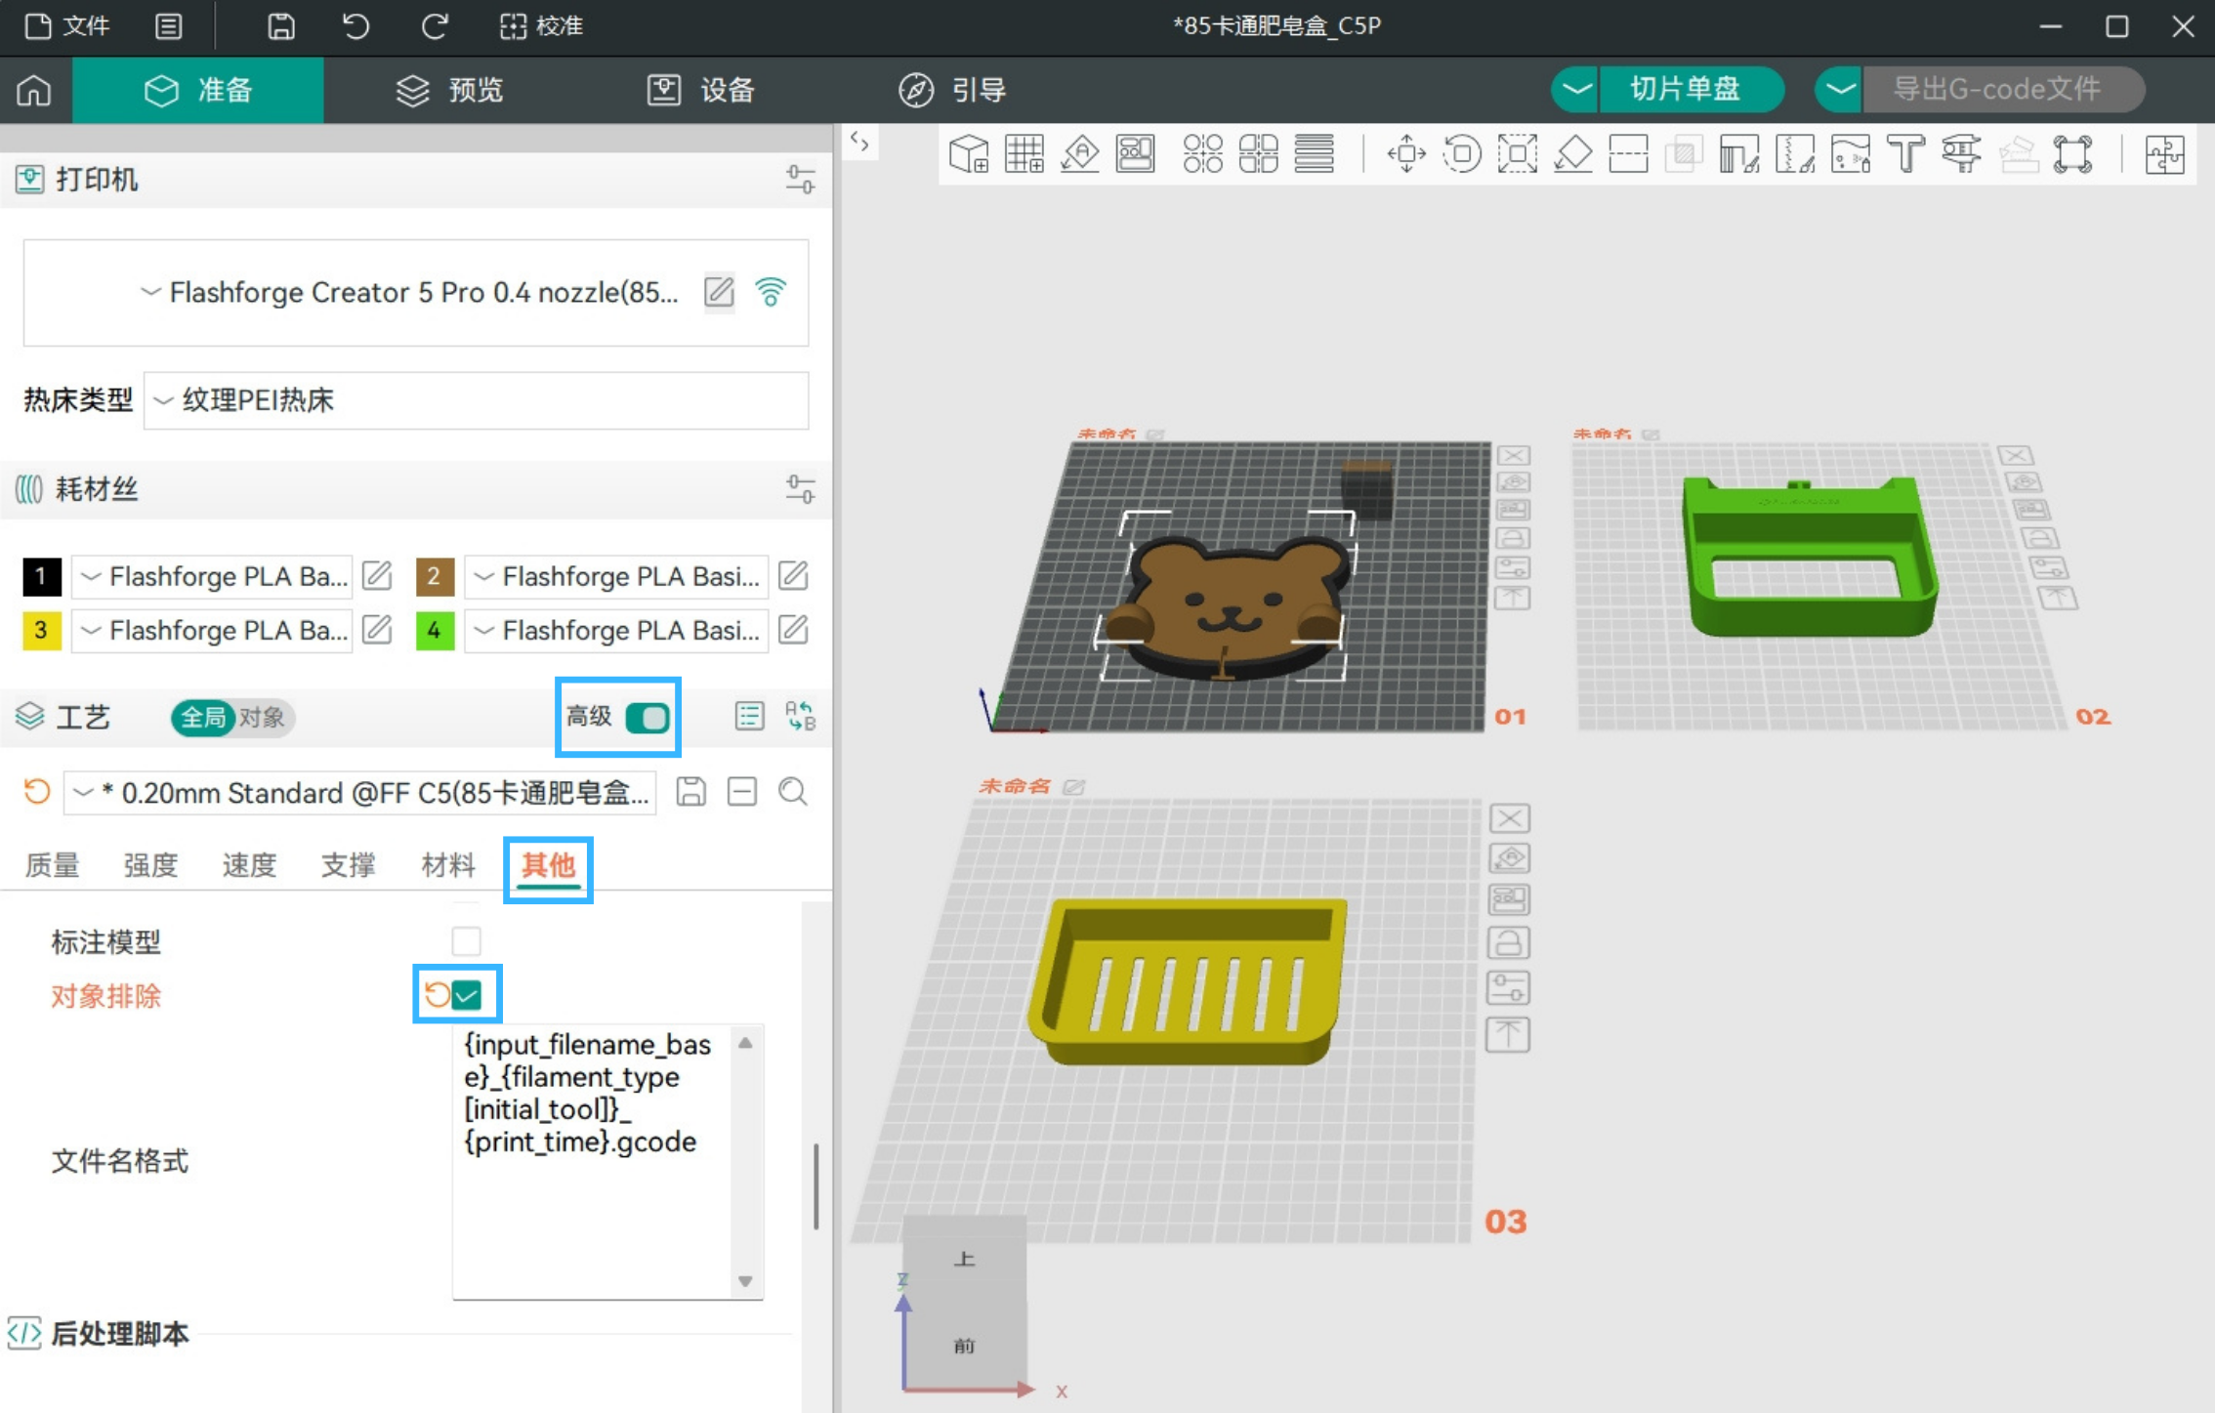Open the Text shape tool
Viewport: 2215px width, 1413px height.
1905,154
